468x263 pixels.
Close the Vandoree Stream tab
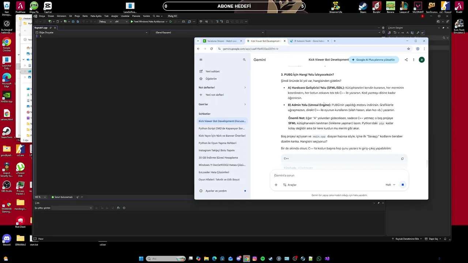pyautogui.click(x=241, y=41)
